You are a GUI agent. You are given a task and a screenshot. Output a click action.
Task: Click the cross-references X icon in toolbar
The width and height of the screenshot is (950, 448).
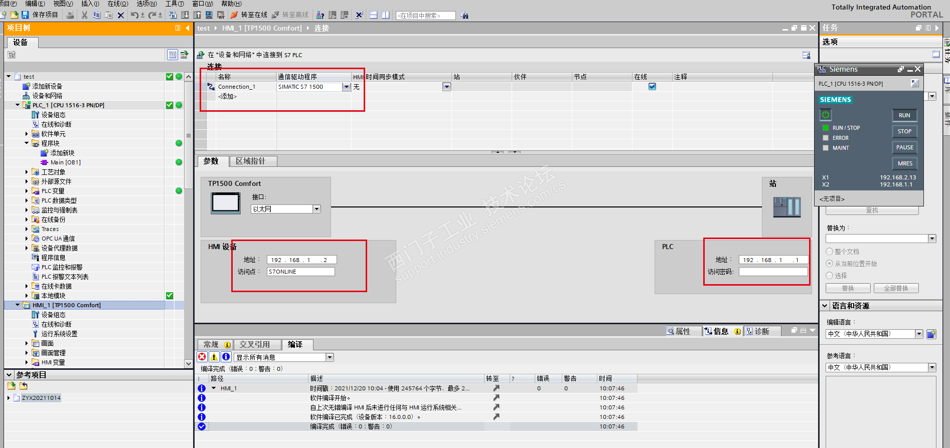click(x=359, y=15)
